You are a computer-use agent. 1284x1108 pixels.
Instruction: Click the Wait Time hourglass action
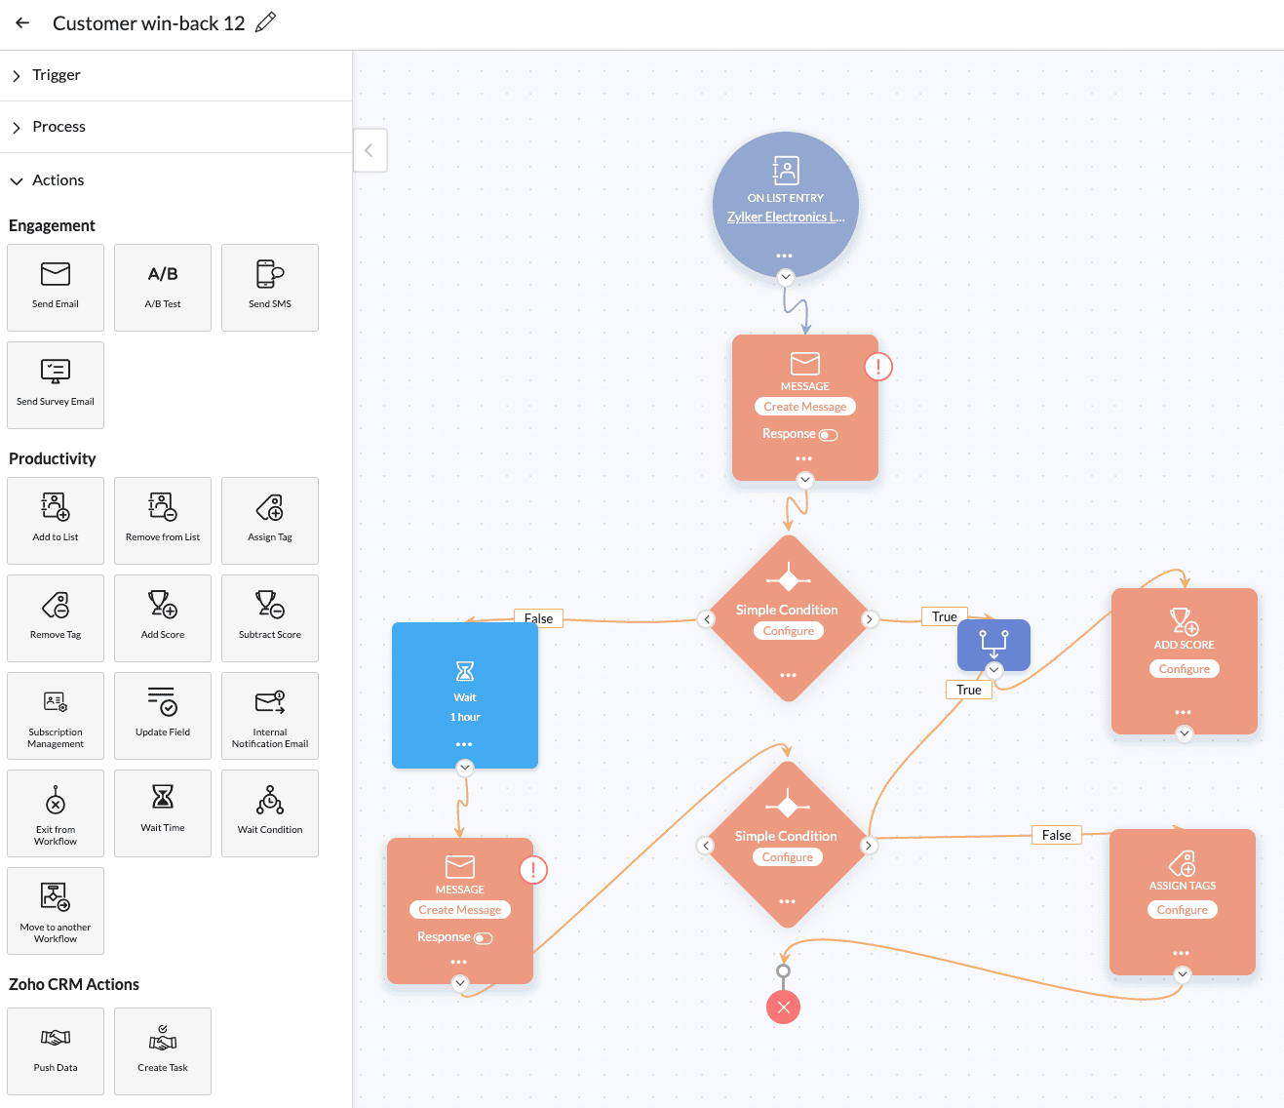(163, 813)
